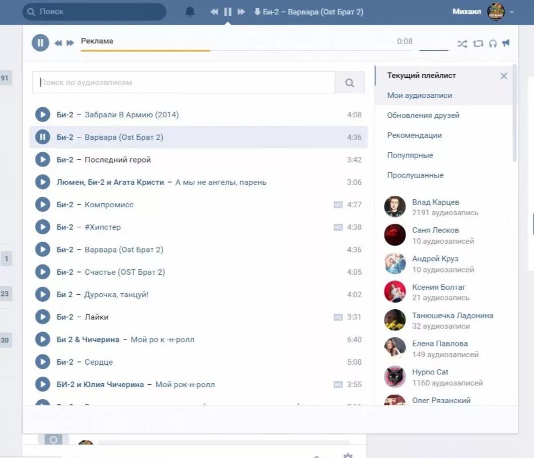Image resolution: width=534 pixels, height=458 pixels.
Task: Play Би 2 & Чичерина – Мой ро к -н-ролл
Action: click(x=42, y=339)
